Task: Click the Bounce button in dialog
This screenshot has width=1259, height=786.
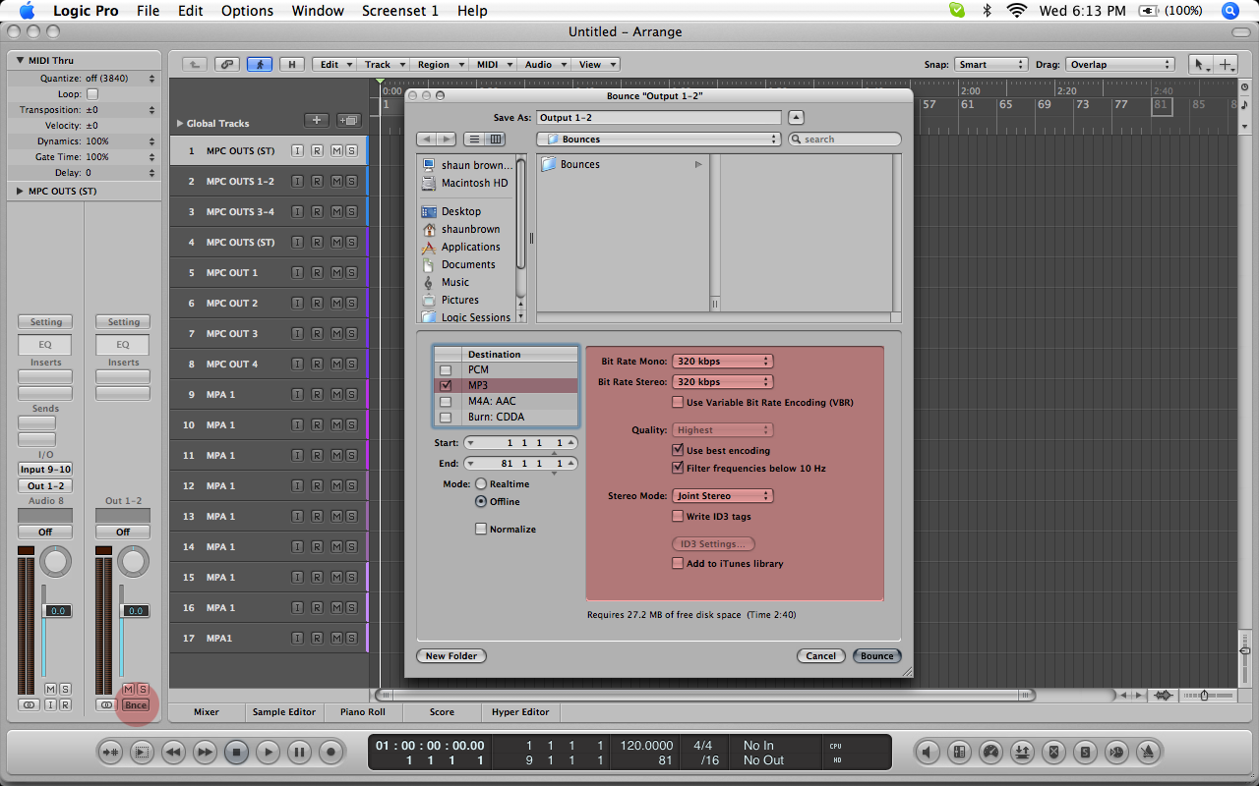Action: click(x=877, y=656)
